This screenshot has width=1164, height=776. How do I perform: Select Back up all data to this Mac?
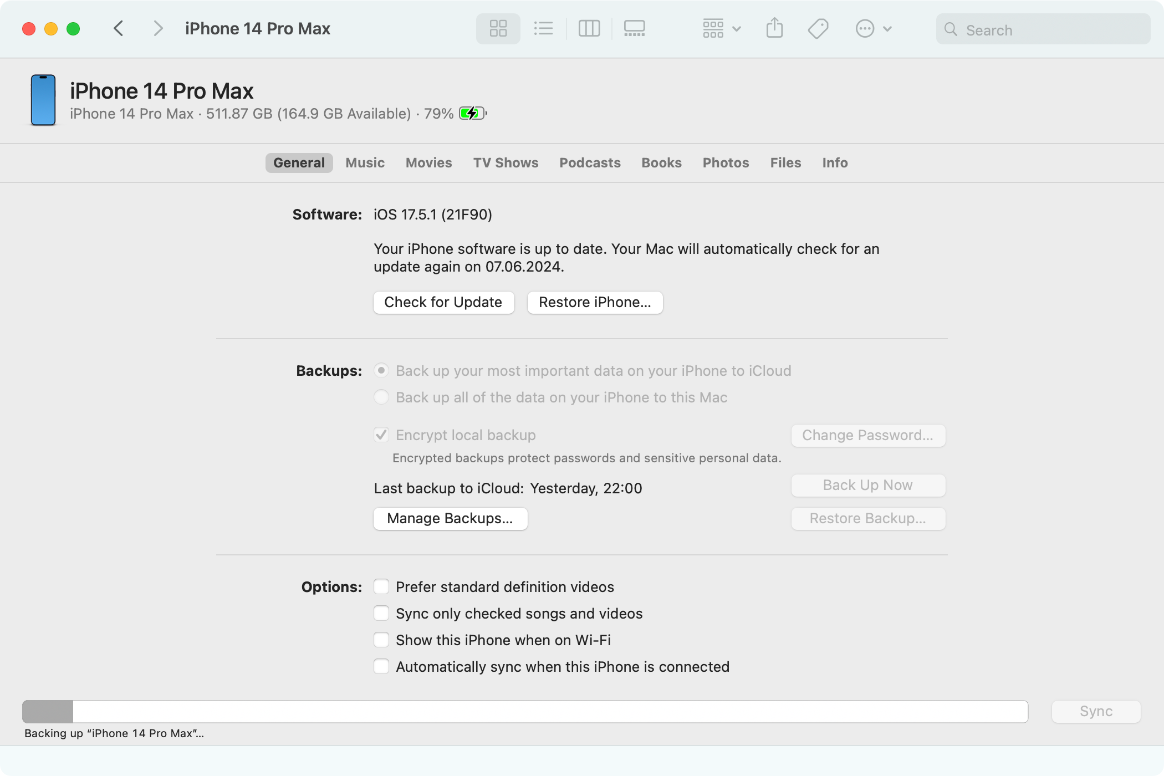tap(381, 397)
